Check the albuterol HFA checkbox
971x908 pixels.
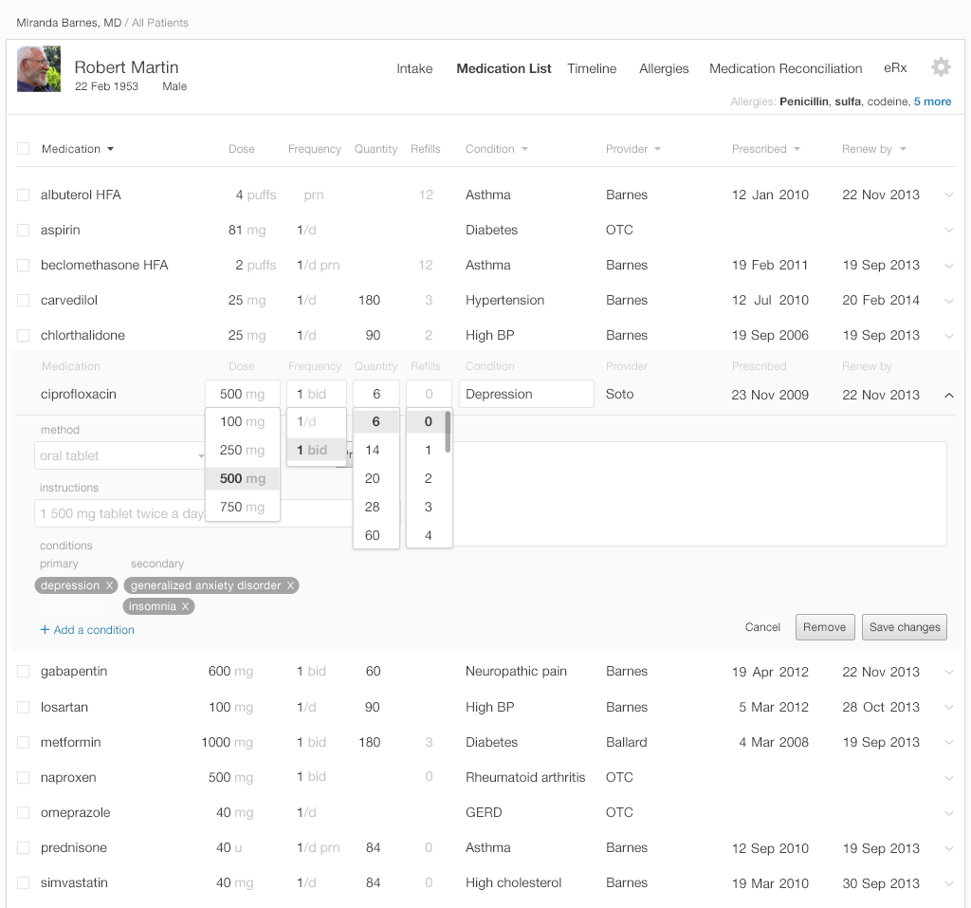click(24, 195)
